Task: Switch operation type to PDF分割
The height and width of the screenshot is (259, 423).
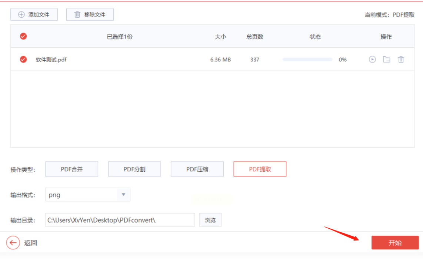Action: point(134,169)
